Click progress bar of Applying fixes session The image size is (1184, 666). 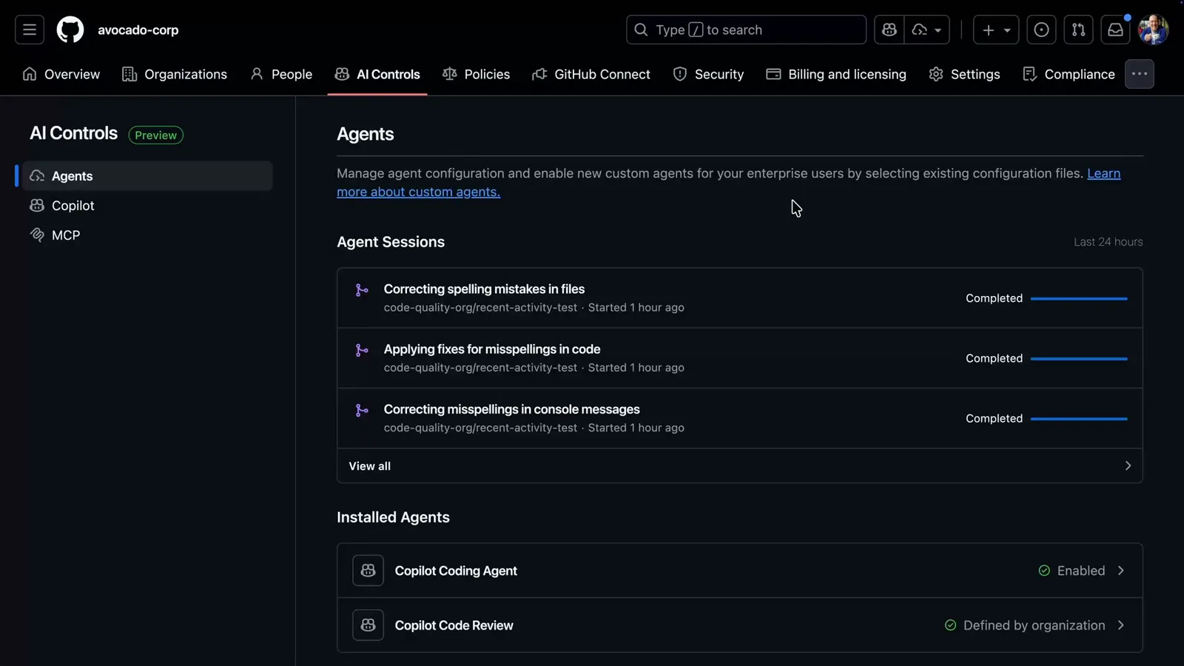coord(1079,359)
